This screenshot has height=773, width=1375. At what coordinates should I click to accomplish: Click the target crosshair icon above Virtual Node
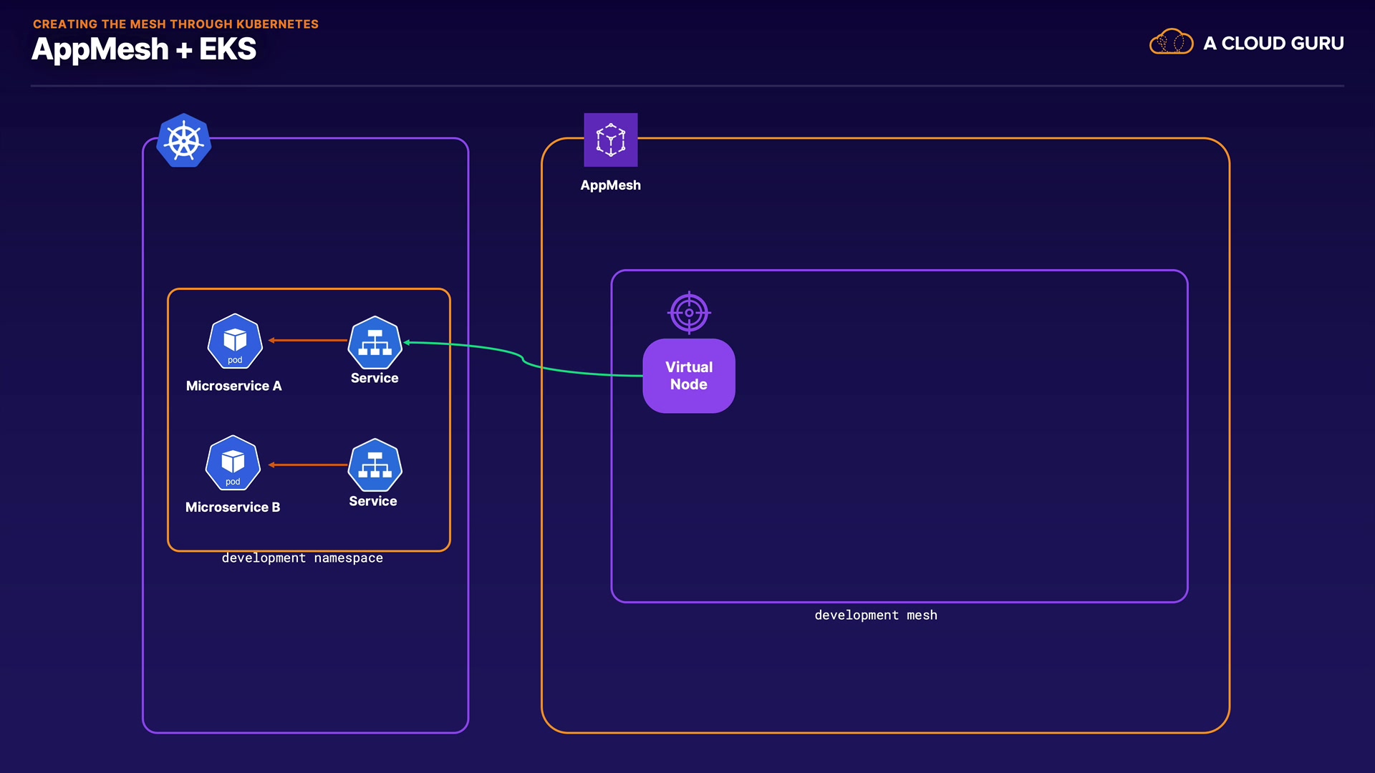click(x=689, y=313)
